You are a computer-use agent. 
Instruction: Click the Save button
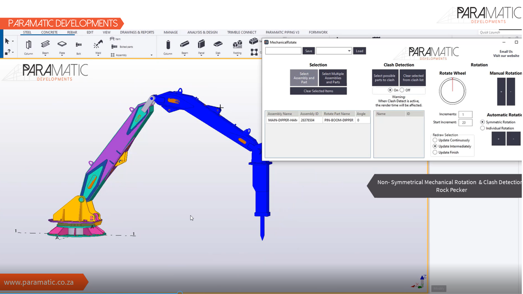coord(308,51)
